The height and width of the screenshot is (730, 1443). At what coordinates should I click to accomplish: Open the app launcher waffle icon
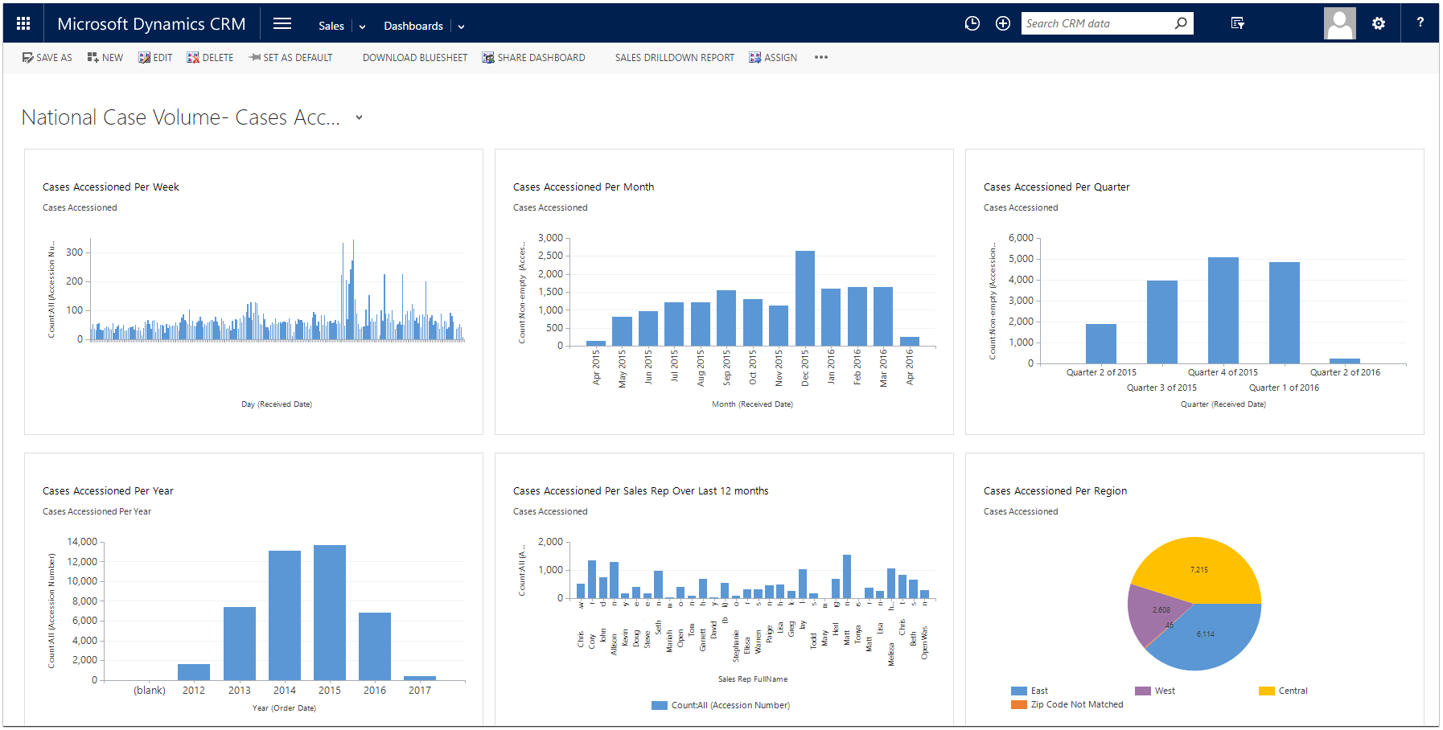pyautogui.click(x=23, y=24)
